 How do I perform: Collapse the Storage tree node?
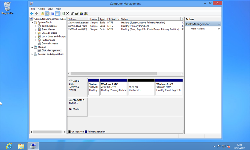[x=32, y=47]
